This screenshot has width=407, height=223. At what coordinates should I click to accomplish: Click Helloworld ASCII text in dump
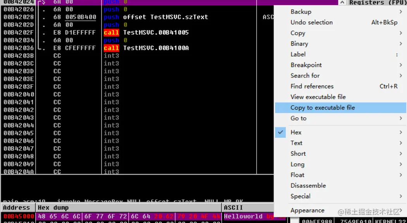coord(243,216)
